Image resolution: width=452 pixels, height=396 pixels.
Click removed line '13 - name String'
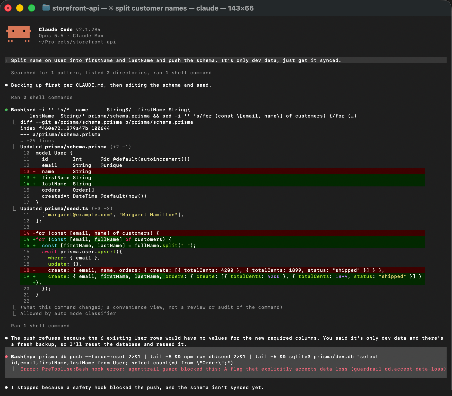(x=223, y=172)
